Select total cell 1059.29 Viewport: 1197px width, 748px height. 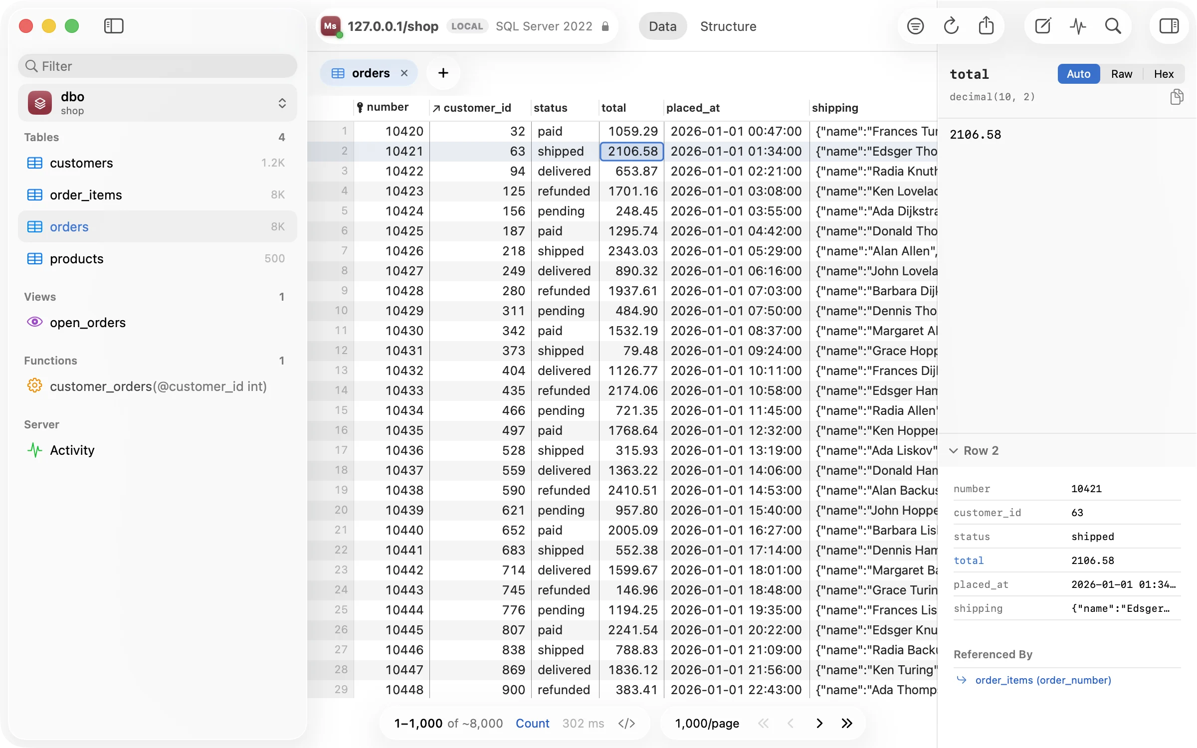[631, 131]
